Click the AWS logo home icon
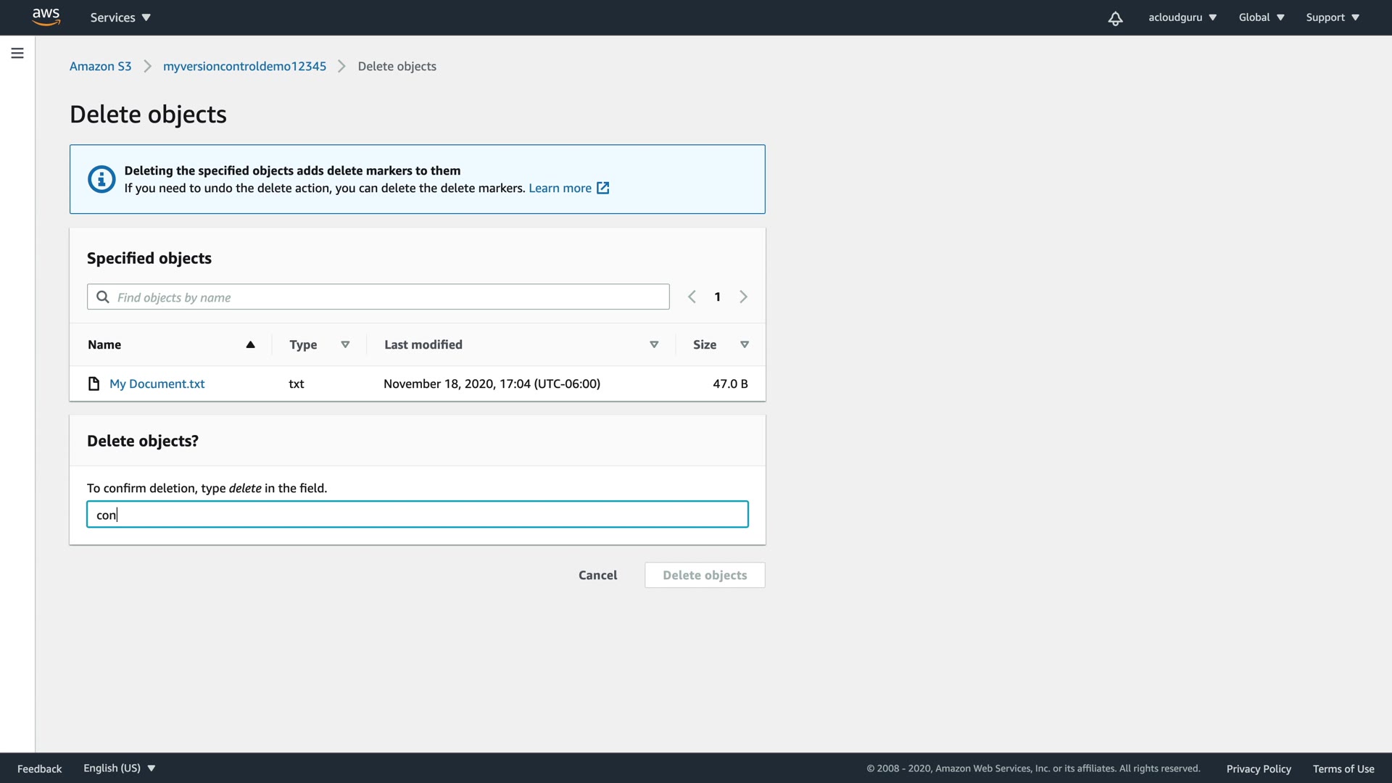 coord(46,17)
